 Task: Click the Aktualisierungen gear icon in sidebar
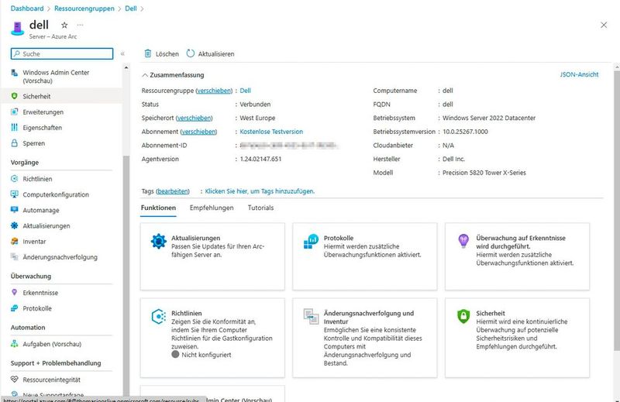[x=14, y=225]
